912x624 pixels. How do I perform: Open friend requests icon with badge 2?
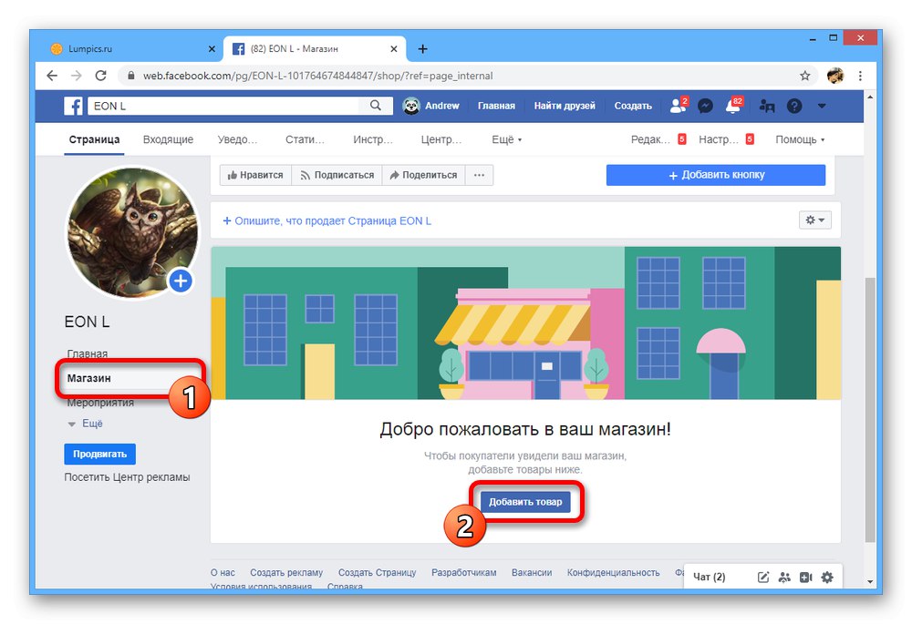pyautogui.click(x=679, y=106)
